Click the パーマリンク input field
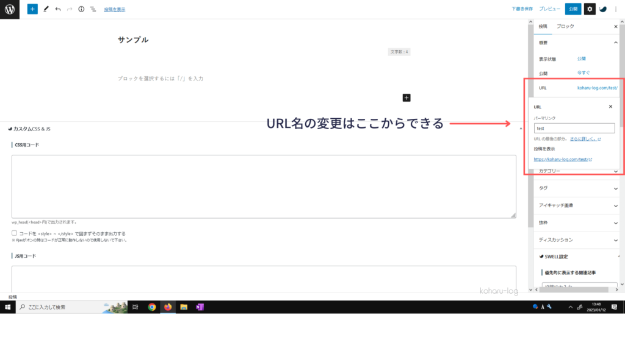 click(x=574, y=128)
